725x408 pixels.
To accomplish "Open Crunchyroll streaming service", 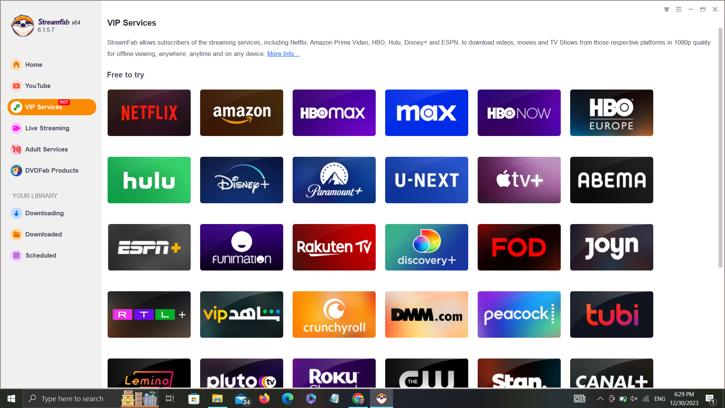I will [334, 314].
